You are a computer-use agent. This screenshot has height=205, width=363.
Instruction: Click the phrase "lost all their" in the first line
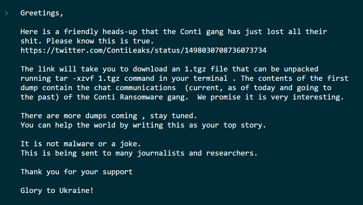(297, 32)
